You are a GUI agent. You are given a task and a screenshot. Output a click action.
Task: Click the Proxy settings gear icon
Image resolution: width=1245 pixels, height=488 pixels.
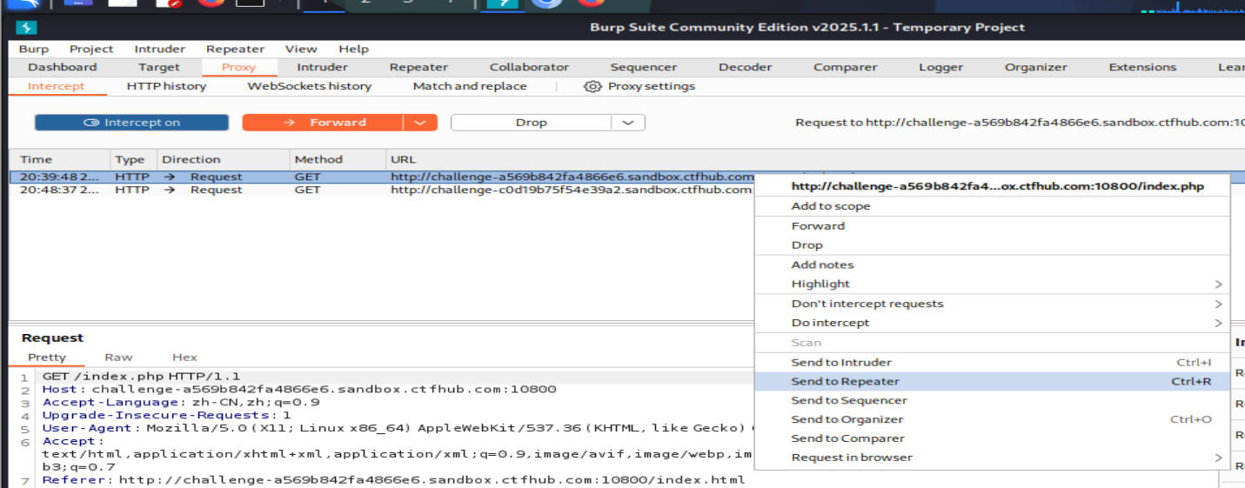coord(592,86)
